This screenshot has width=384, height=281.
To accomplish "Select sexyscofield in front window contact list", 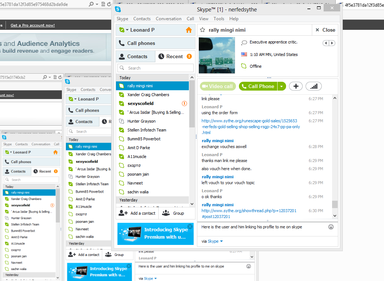I will point(152,103).
